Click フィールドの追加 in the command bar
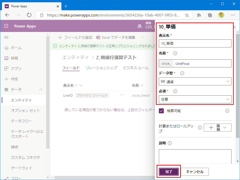The image size is (240, 180). [75, 37]
